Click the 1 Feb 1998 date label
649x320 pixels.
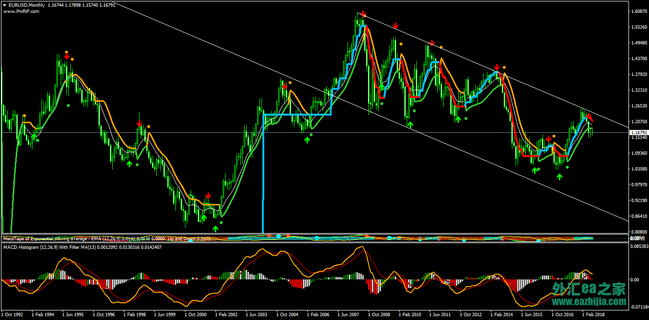(x=135, y=315)
